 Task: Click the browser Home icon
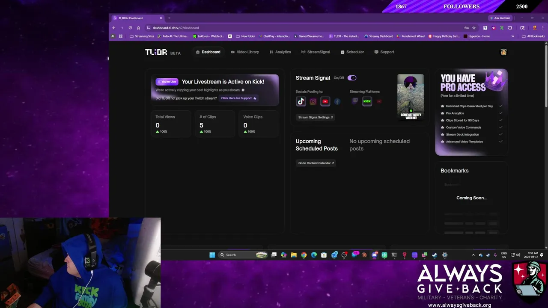coord(138,28)
